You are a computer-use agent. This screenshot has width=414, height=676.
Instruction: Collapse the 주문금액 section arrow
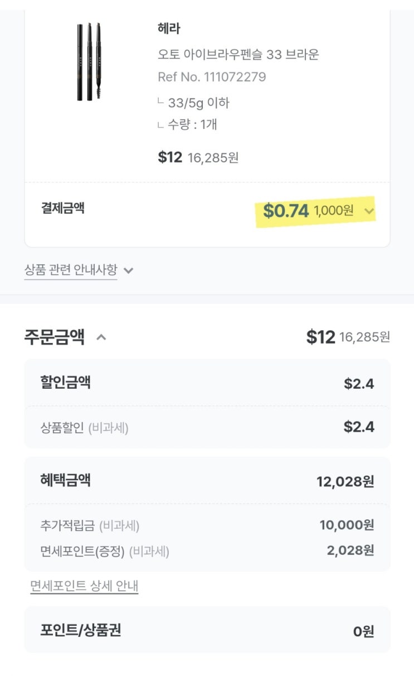[x=101, y=337]
